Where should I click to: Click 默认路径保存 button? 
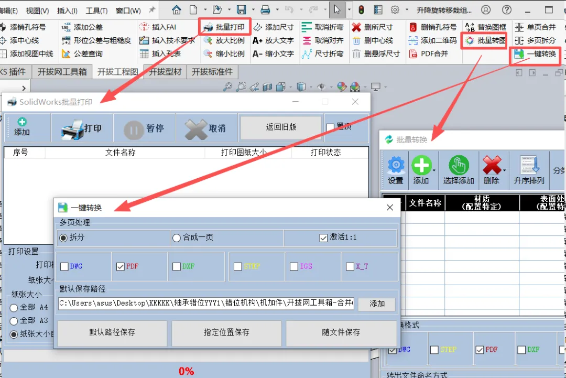tap(112, 332)
